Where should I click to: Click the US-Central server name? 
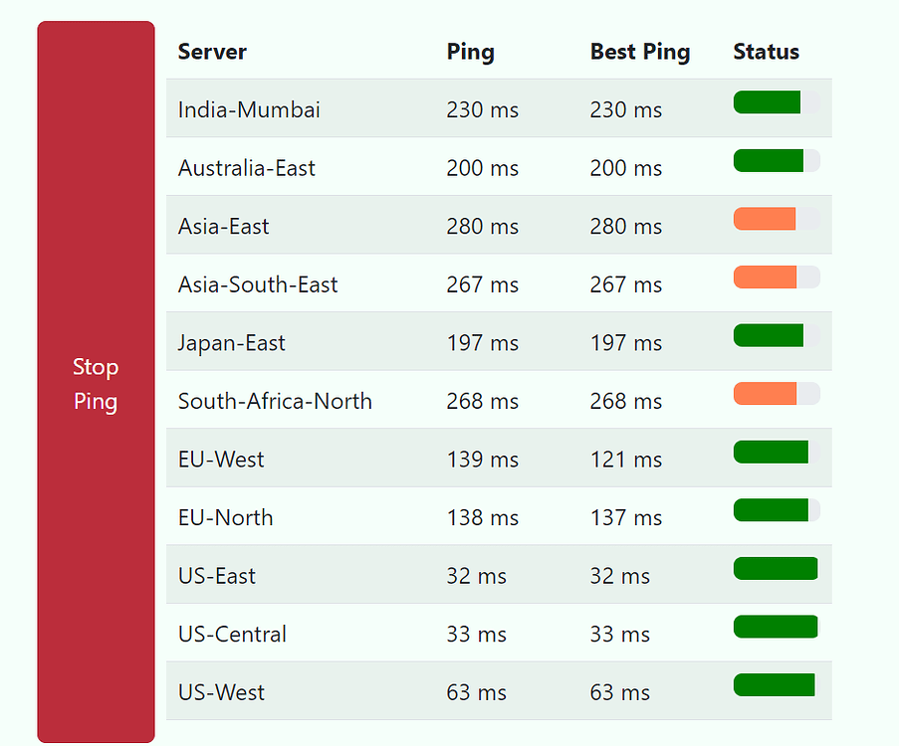[x=230, y=635]
